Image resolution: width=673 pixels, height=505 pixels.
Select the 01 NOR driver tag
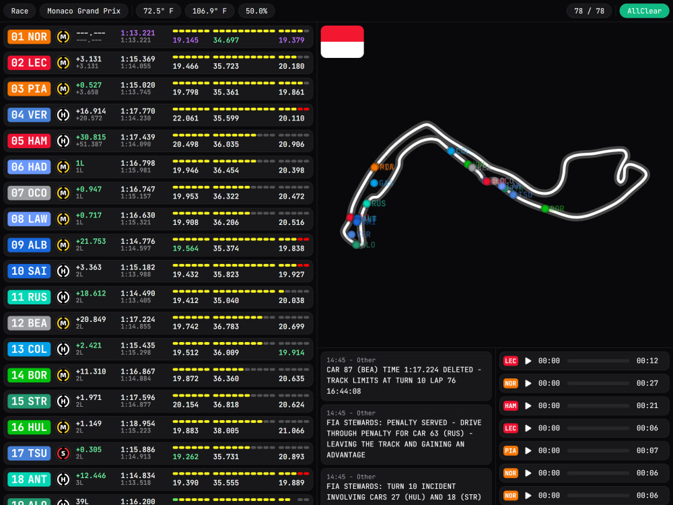(29, 36)
